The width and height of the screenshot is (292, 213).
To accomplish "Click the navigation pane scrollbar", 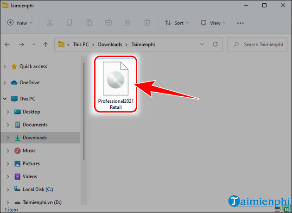I will coord(84,111).
